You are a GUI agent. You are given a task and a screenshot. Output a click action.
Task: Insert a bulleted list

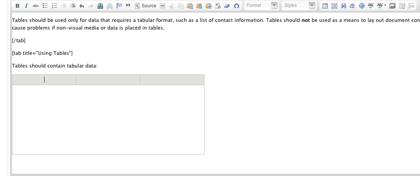pyautogui.click(x=45, y=6)
